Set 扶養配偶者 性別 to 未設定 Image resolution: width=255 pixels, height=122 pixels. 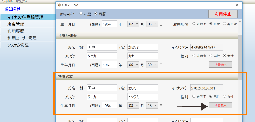[x=194, y=56]
